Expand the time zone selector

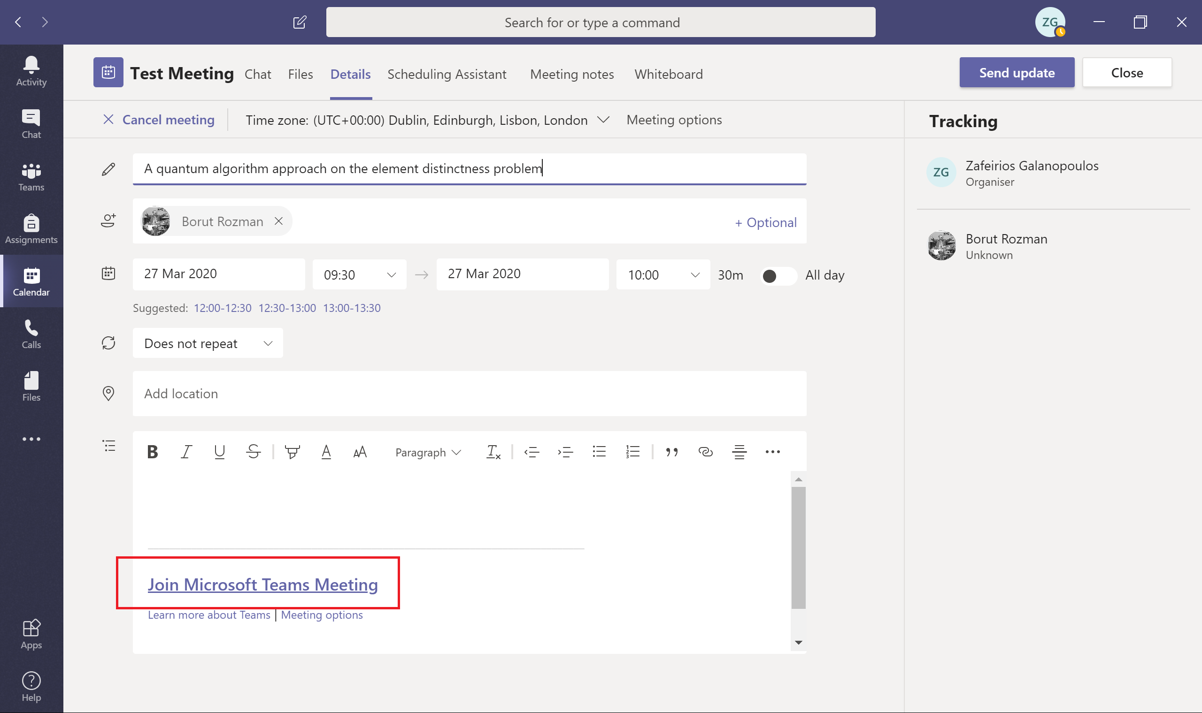tap(603, 120)
